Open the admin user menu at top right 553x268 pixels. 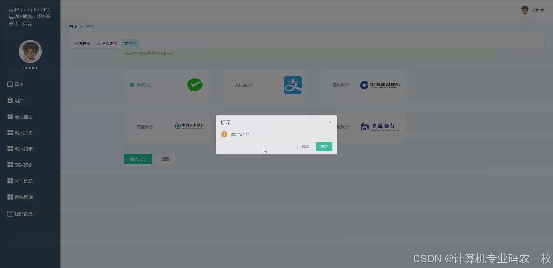click(538, 10)
